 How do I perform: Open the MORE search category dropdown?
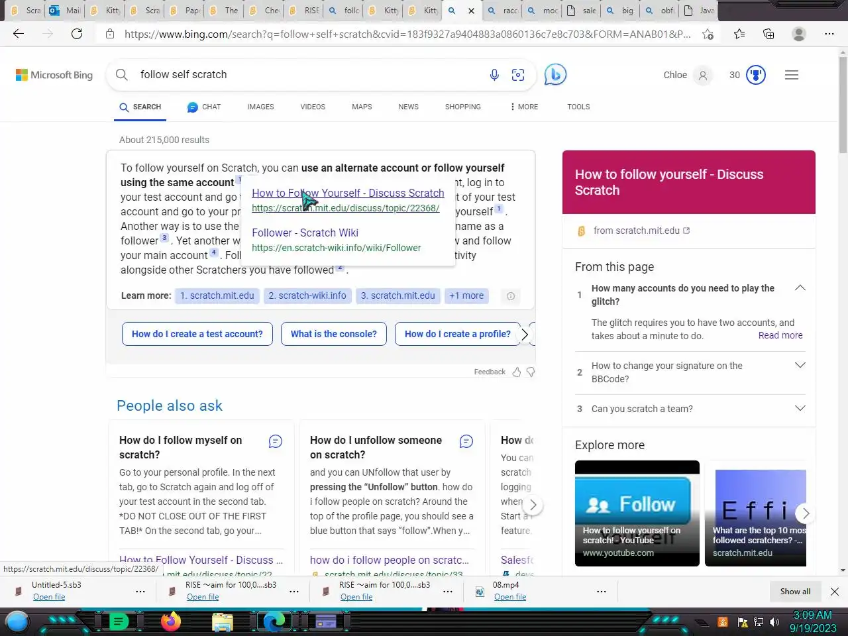tap(524, 107)
